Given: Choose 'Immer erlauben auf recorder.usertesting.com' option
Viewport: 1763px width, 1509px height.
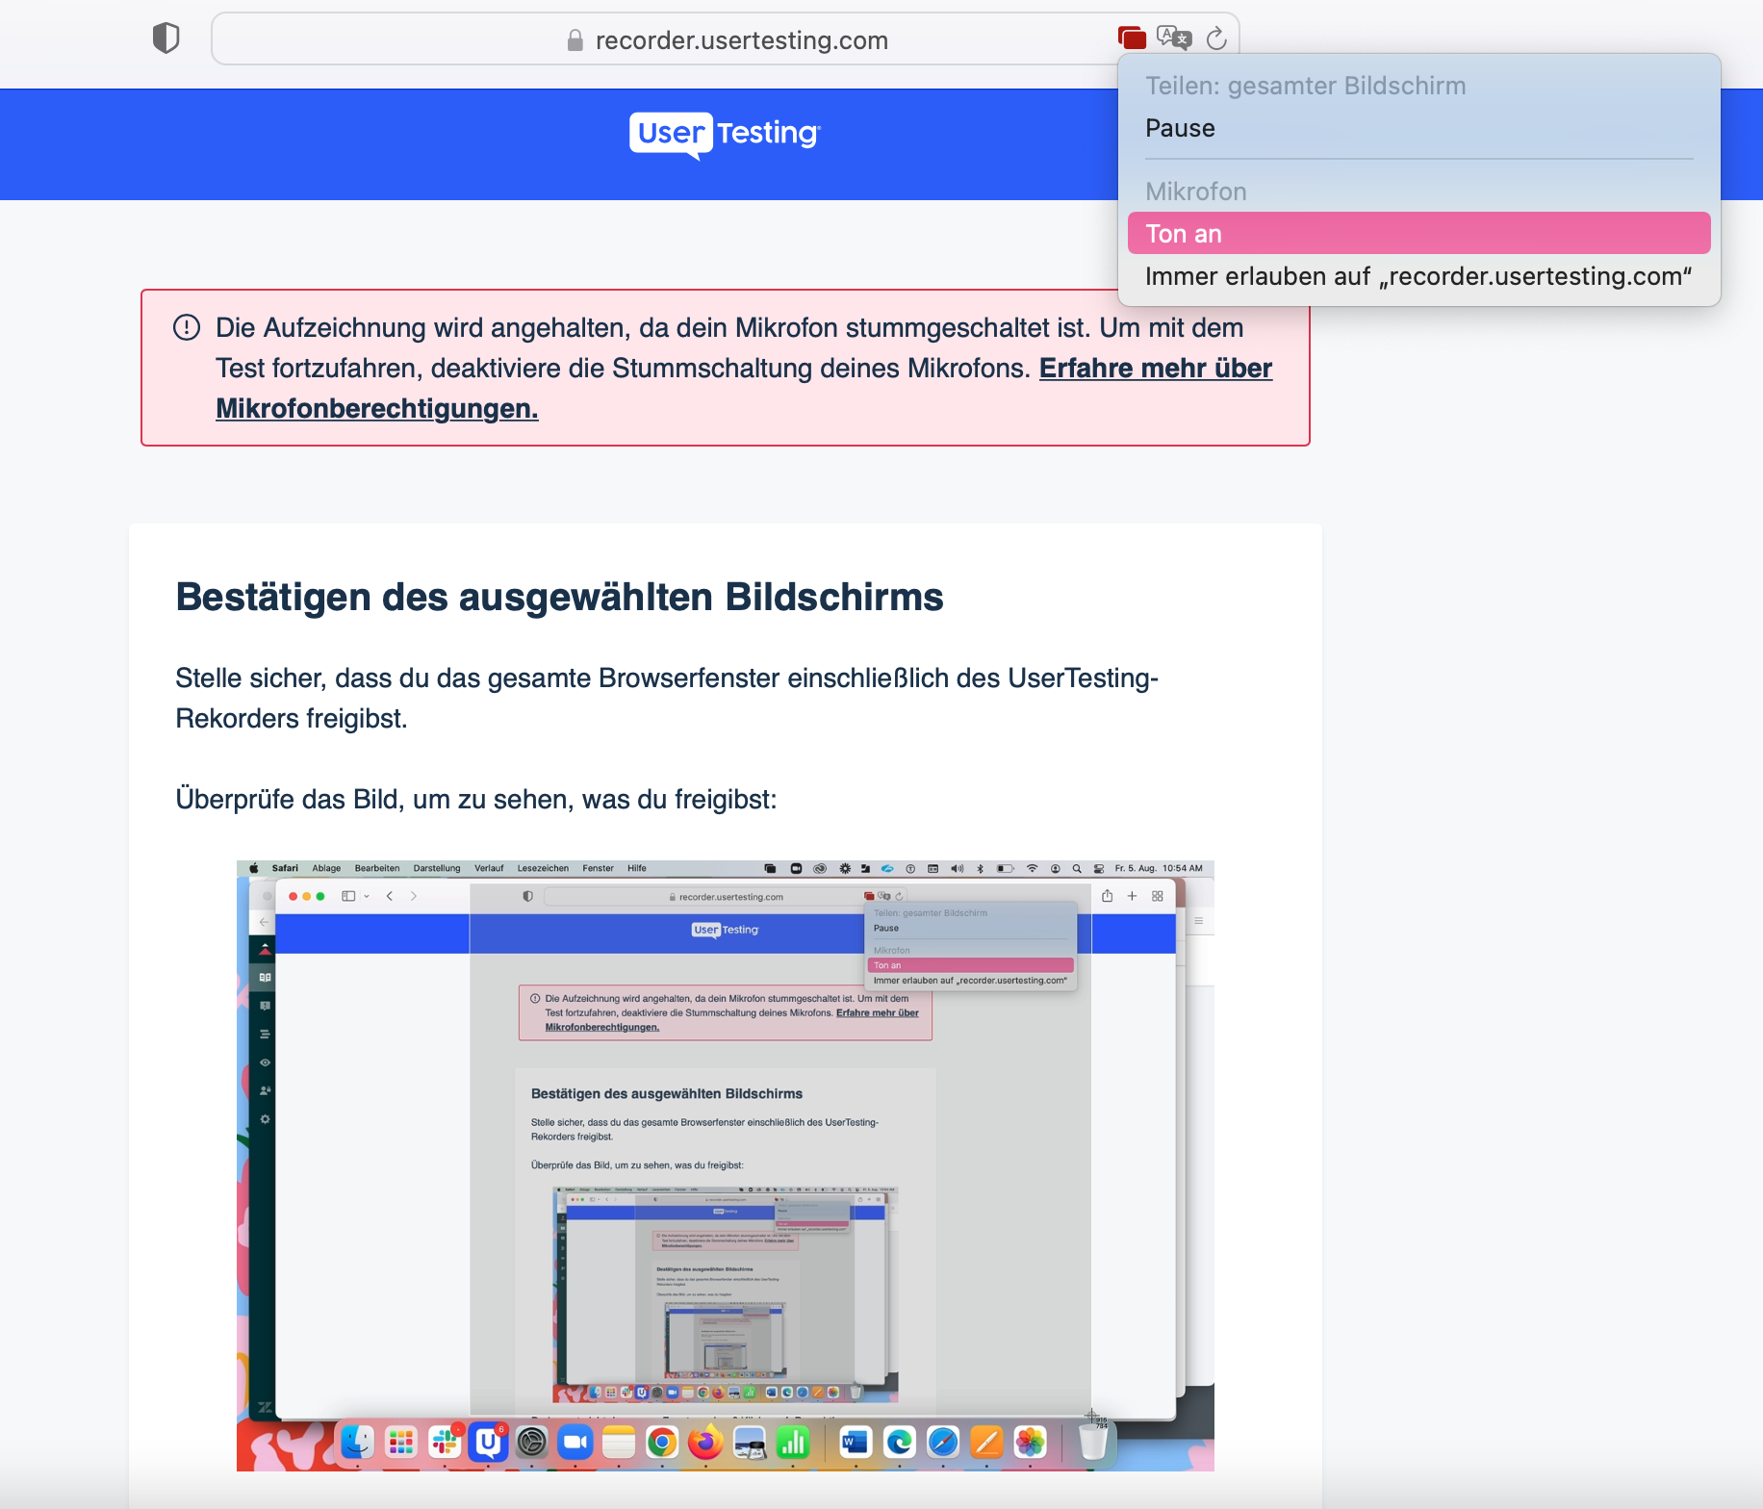Looking at the screenshot, I should [1418, 276].
